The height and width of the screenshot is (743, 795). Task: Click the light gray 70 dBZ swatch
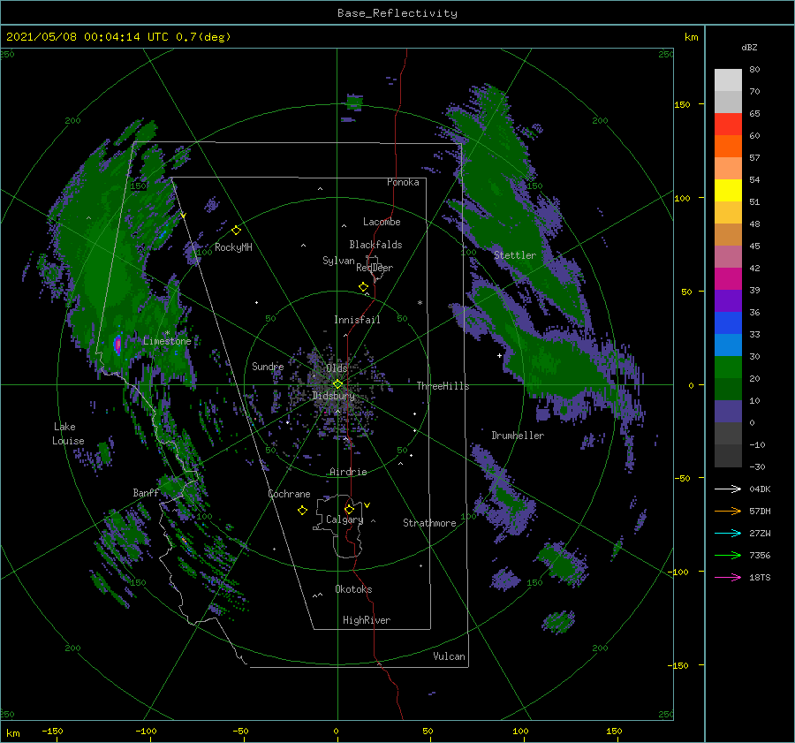click(728, 80)
